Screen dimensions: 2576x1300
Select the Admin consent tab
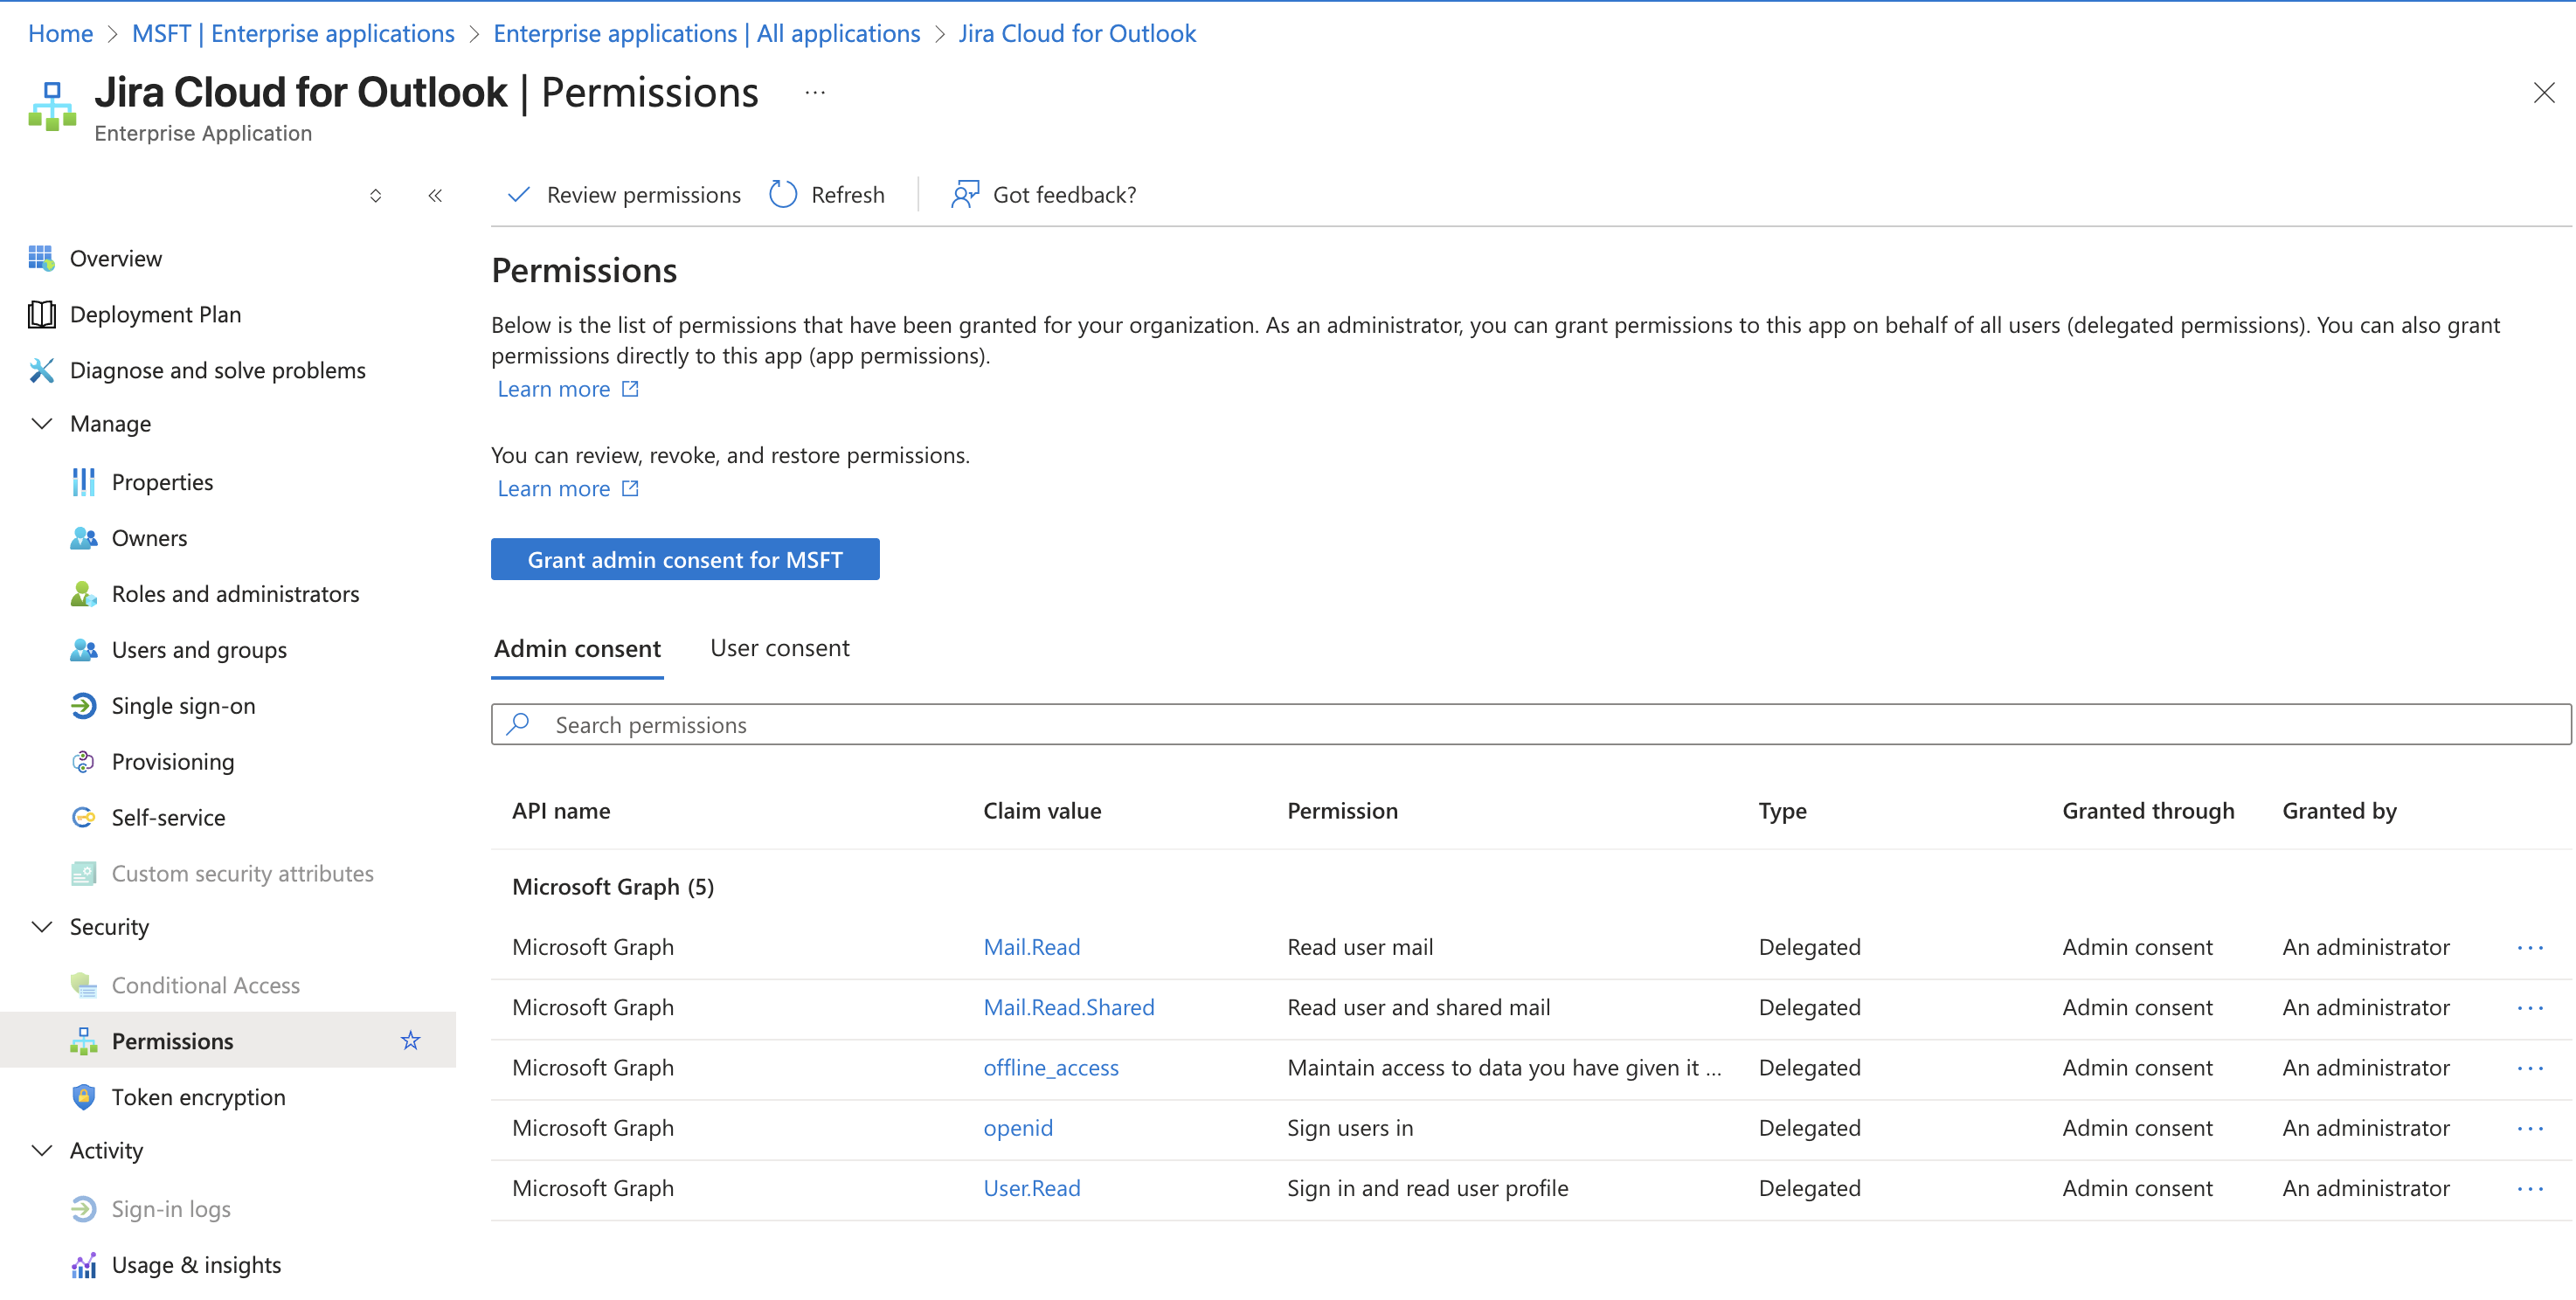point(577,648)
